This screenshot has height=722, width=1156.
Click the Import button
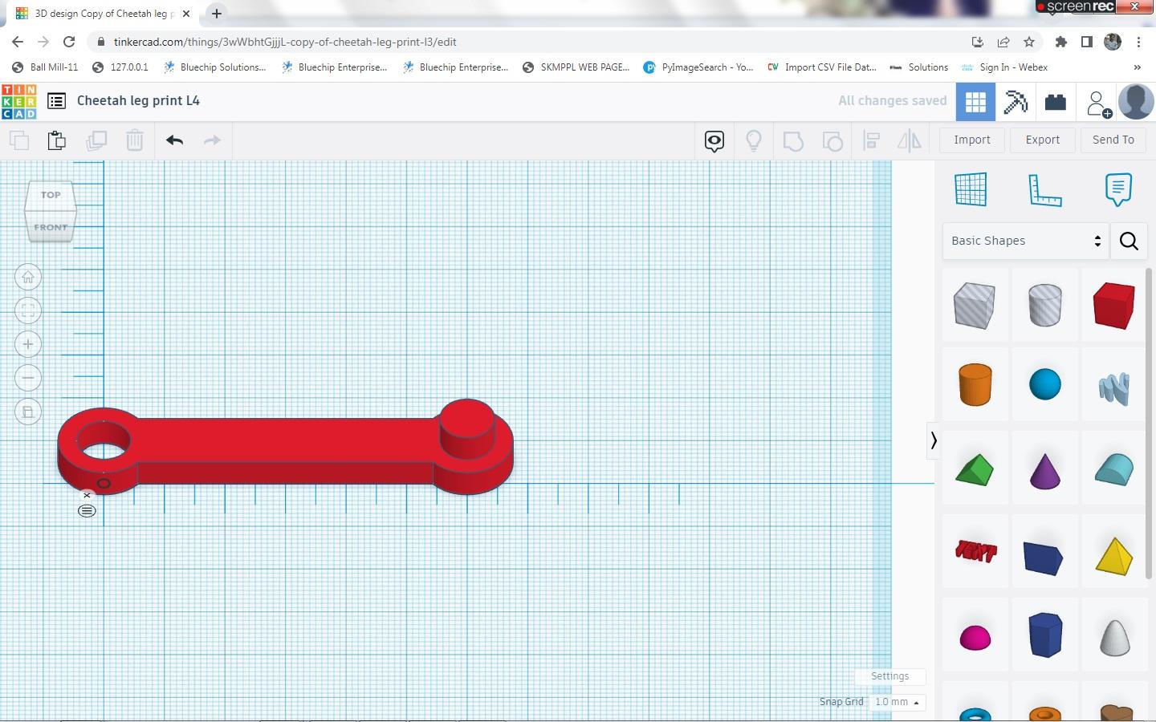click(x=972, y=140)
